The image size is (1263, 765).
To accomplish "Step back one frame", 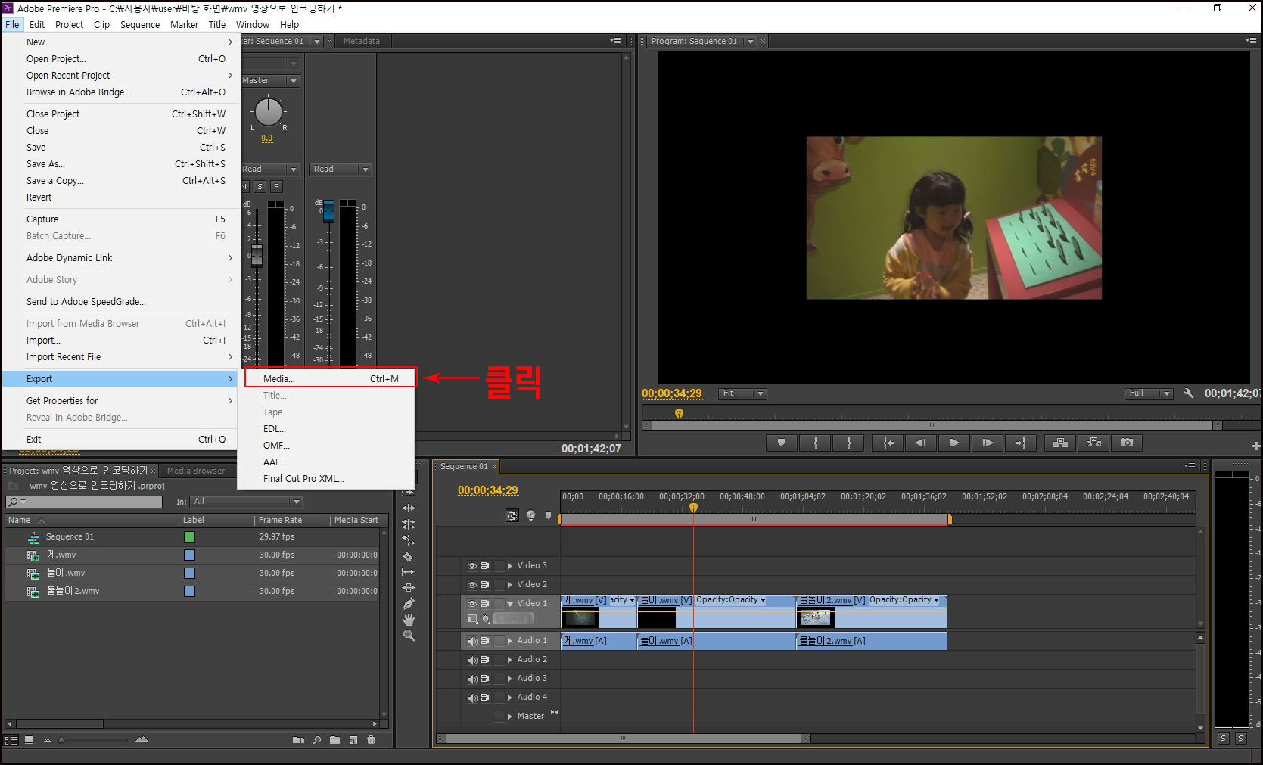I will point(921,443).
